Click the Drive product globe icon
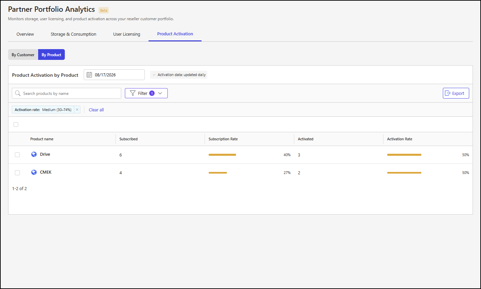This screenshot has width=481, height=289. (34, 154)
